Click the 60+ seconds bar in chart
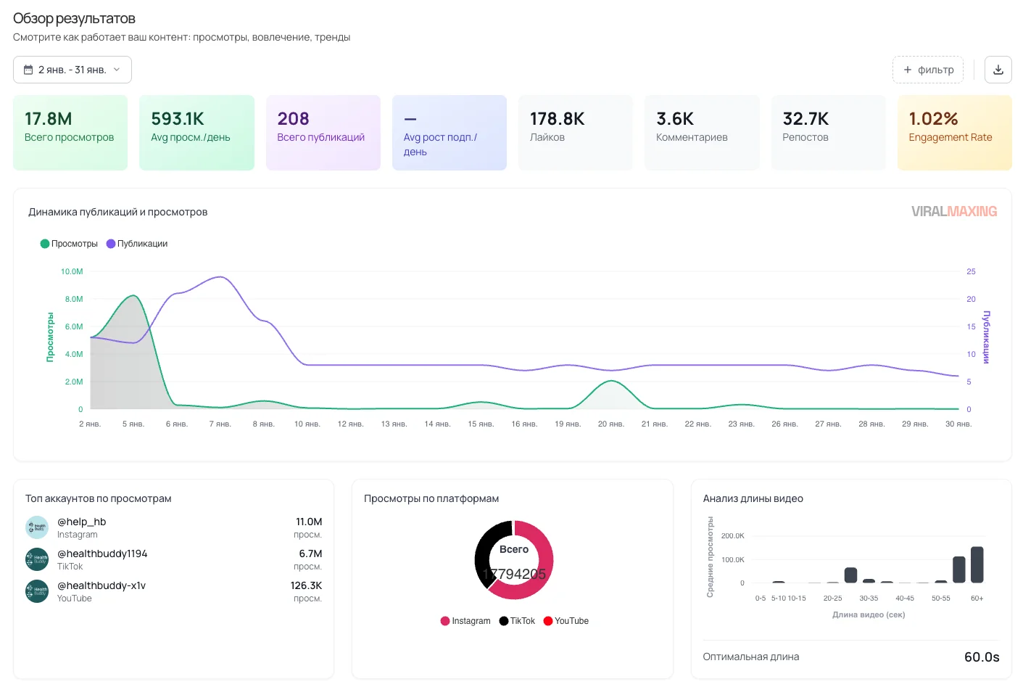 pos(977,564)
